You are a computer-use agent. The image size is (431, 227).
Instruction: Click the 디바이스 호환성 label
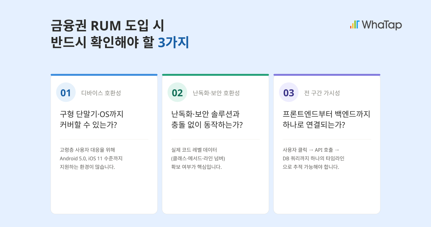click(x=101, y=93)
